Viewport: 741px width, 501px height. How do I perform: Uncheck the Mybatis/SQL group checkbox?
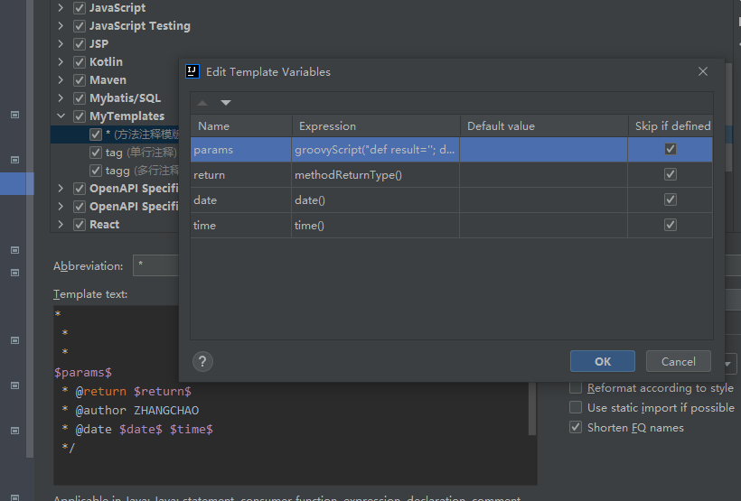tap(80, 98)
